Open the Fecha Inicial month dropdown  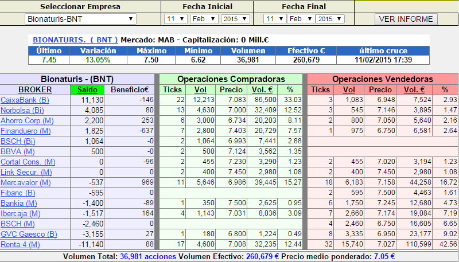coord(204,19)
